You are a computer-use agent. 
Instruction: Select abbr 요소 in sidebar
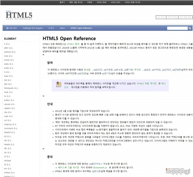pos(8,48)
